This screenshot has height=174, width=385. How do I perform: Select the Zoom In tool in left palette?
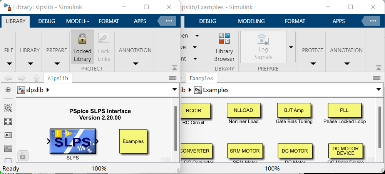pyautogui.click(x=8, y=108)
